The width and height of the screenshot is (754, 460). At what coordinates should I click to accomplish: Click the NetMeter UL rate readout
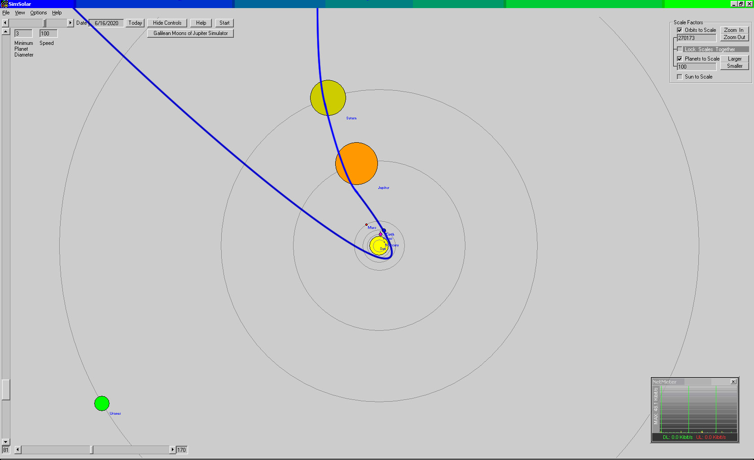click(711, 437)
